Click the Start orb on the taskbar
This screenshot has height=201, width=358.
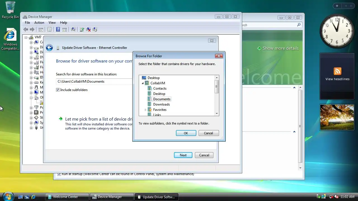pyautogui.click(x=8, y=196)
